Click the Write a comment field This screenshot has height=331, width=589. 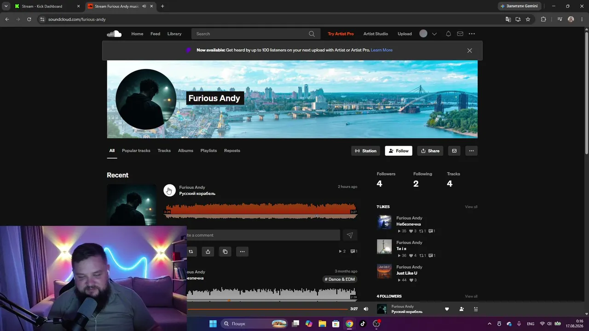263,235
